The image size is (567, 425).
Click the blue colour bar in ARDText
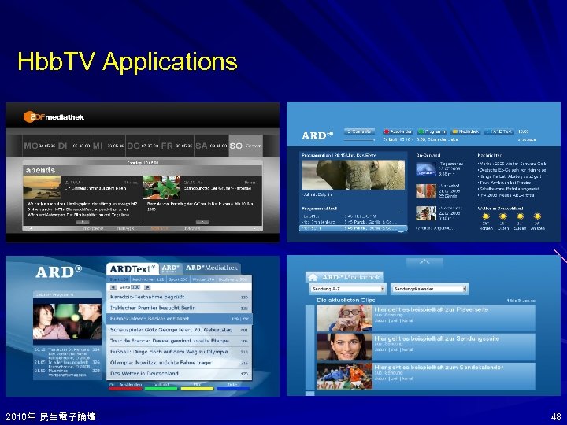tap(233, 389)
